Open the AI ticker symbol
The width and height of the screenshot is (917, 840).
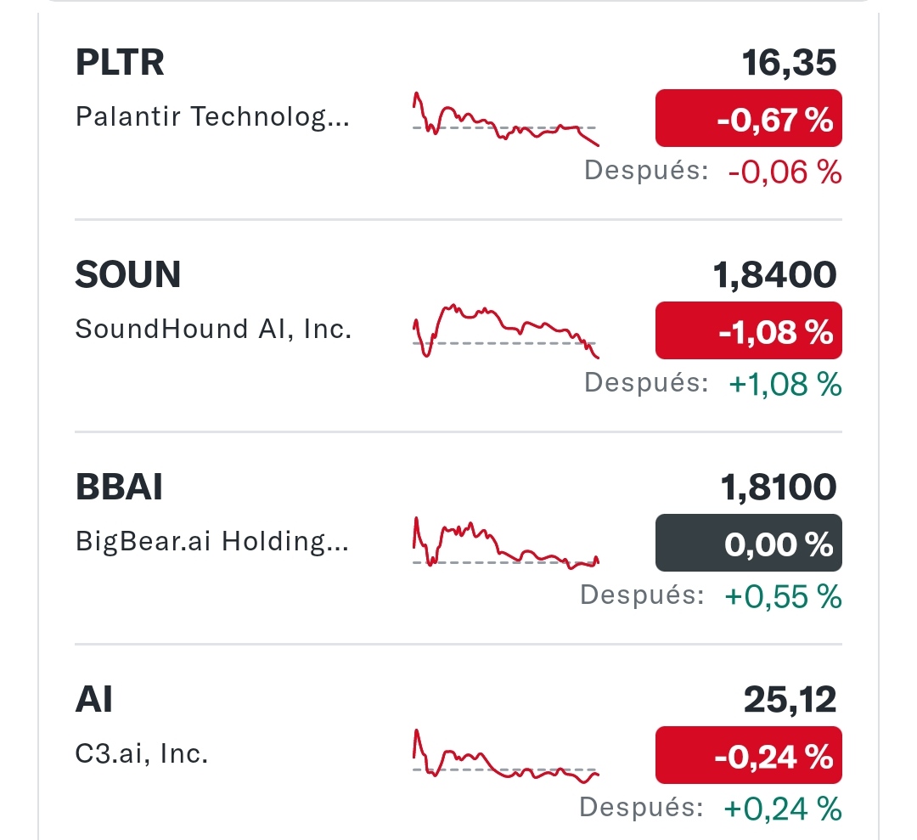[x=93, y=700]
